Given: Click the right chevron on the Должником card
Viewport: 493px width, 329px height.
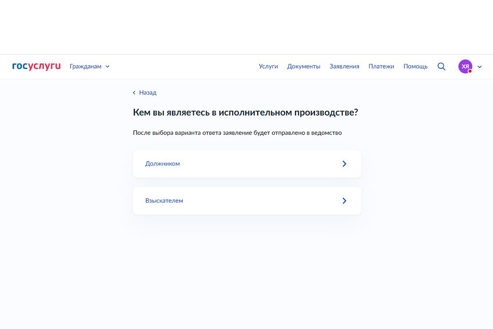Looking at the screenshot, I should click(344, 163).
